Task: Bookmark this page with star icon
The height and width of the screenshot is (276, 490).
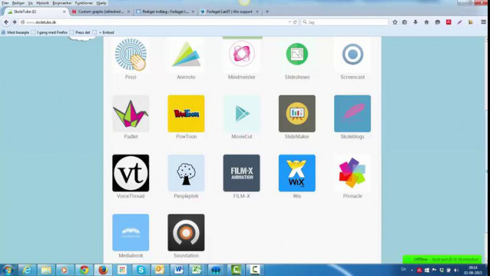Action: point(395,22)
